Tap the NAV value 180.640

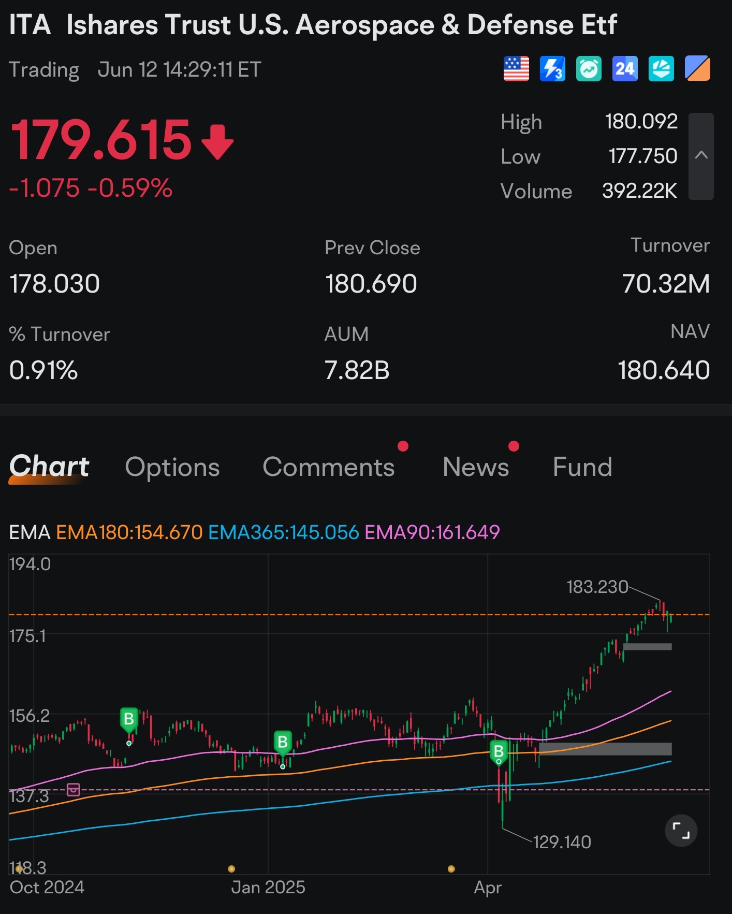(x=664, y=371)
